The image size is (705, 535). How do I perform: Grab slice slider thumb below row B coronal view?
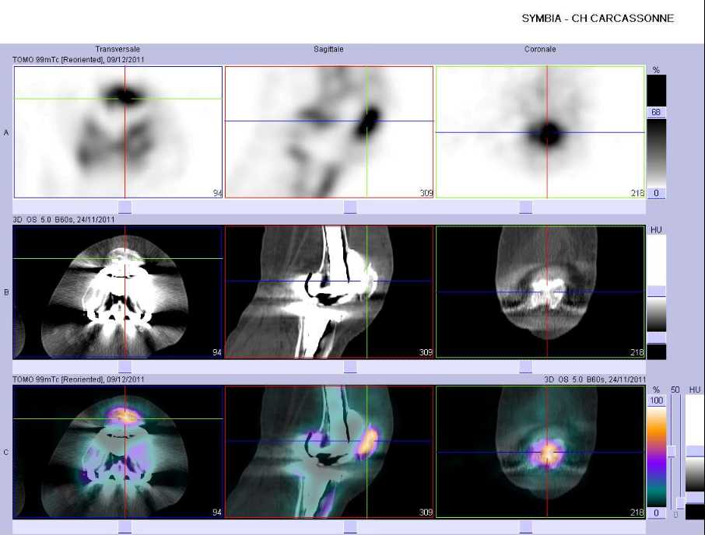(x=525, y=367)
